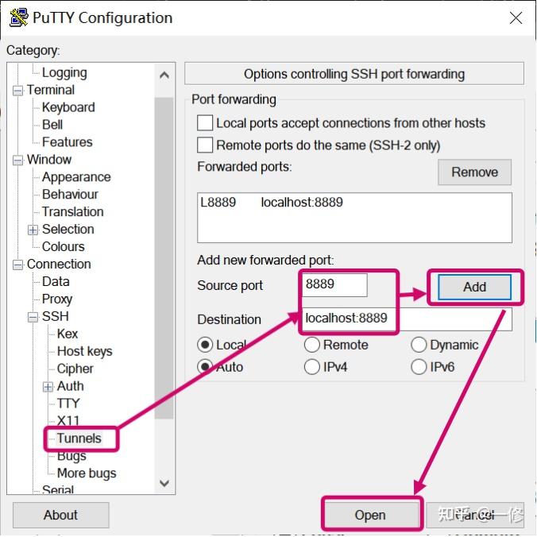Select the Proxy category item
This screenshot has width=537, height=537.
[x=57, y=299]
